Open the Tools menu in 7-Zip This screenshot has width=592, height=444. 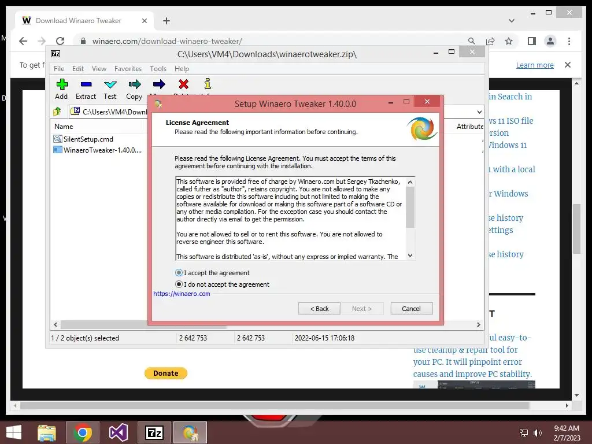point(158,69)
